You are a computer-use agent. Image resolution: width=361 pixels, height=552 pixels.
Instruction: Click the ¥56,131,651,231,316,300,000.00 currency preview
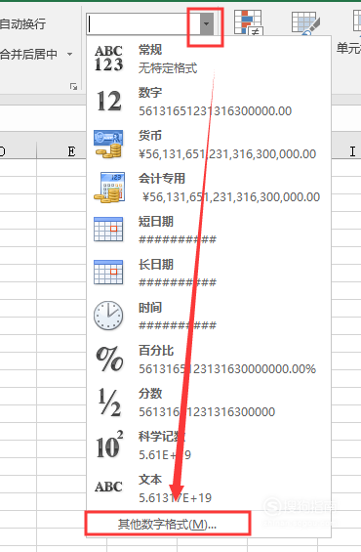(227, 153)
